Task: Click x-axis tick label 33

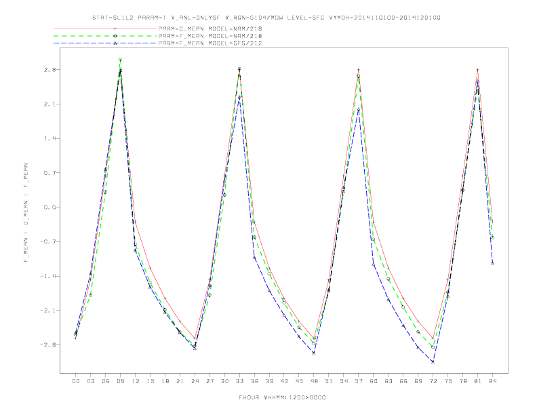Action: tap(239, 381)
